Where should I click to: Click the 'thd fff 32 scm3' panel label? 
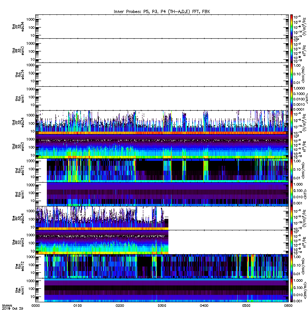click(x=18, y=146)
